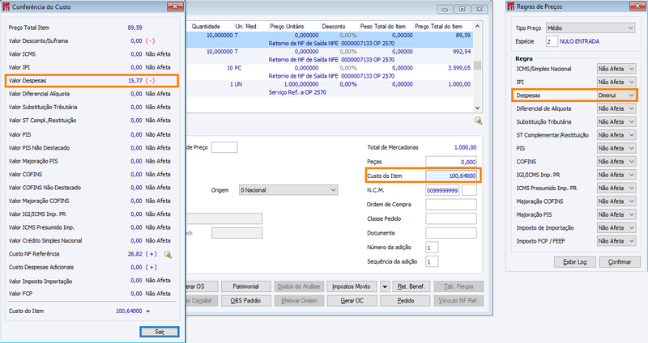Viewport: 648px width, 343px height.
Task: Click the Preço input field near Origem
Action: [224, 147]
